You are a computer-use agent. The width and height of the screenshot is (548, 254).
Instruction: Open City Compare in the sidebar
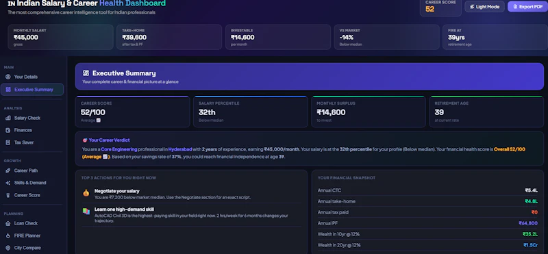32,248
